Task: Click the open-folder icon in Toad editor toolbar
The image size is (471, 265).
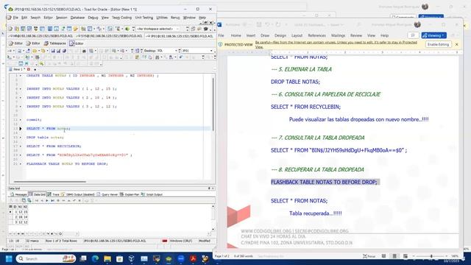Action: point(35,51)
